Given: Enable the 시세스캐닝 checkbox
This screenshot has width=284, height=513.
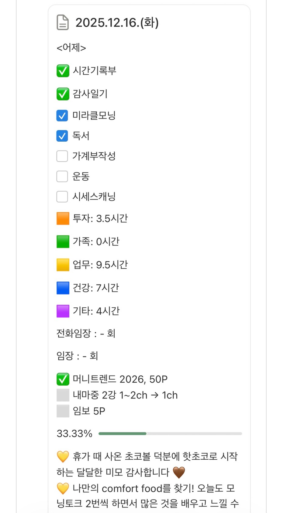Looking at the screenshot, I should [x=62, y=196].
